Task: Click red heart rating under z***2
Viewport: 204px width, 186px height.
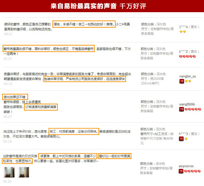Action: [187, 56]
